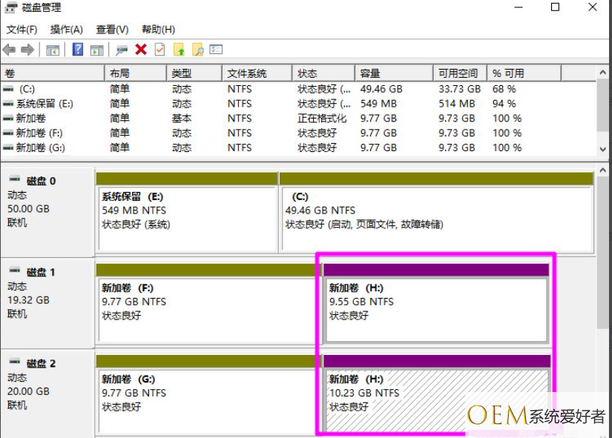Open the 帮助(H) menu
The image size is (612, 438).
[158, 30]
